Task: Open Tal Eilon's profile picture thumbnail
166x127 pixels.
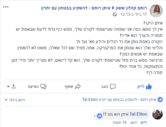Action: [x=158, y=114]
